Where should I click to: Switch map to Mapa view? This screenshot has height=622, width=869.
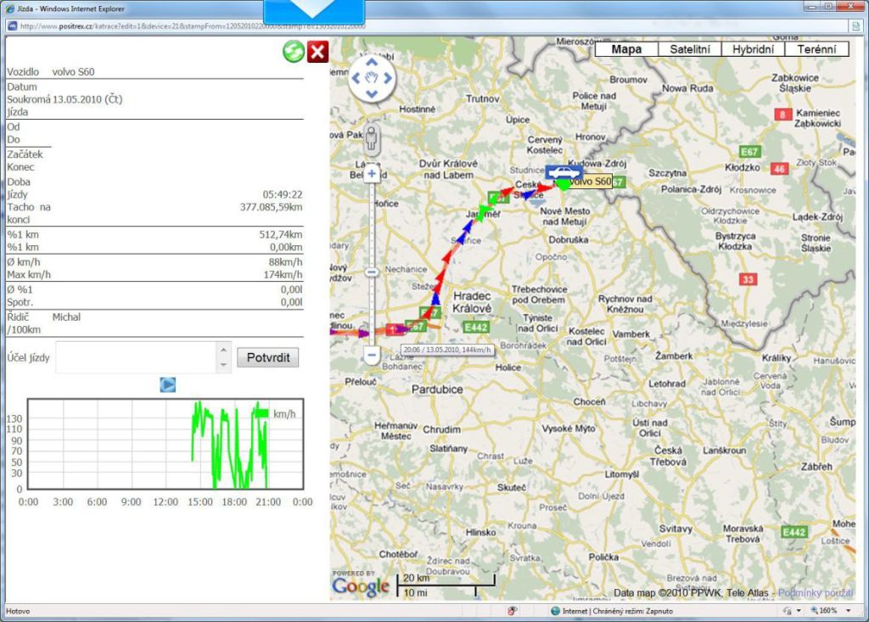point(626,48)
